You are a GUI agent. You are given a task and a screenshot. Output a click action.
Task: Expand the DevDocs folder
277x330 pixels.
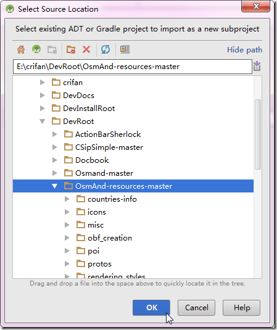[43, 96]
